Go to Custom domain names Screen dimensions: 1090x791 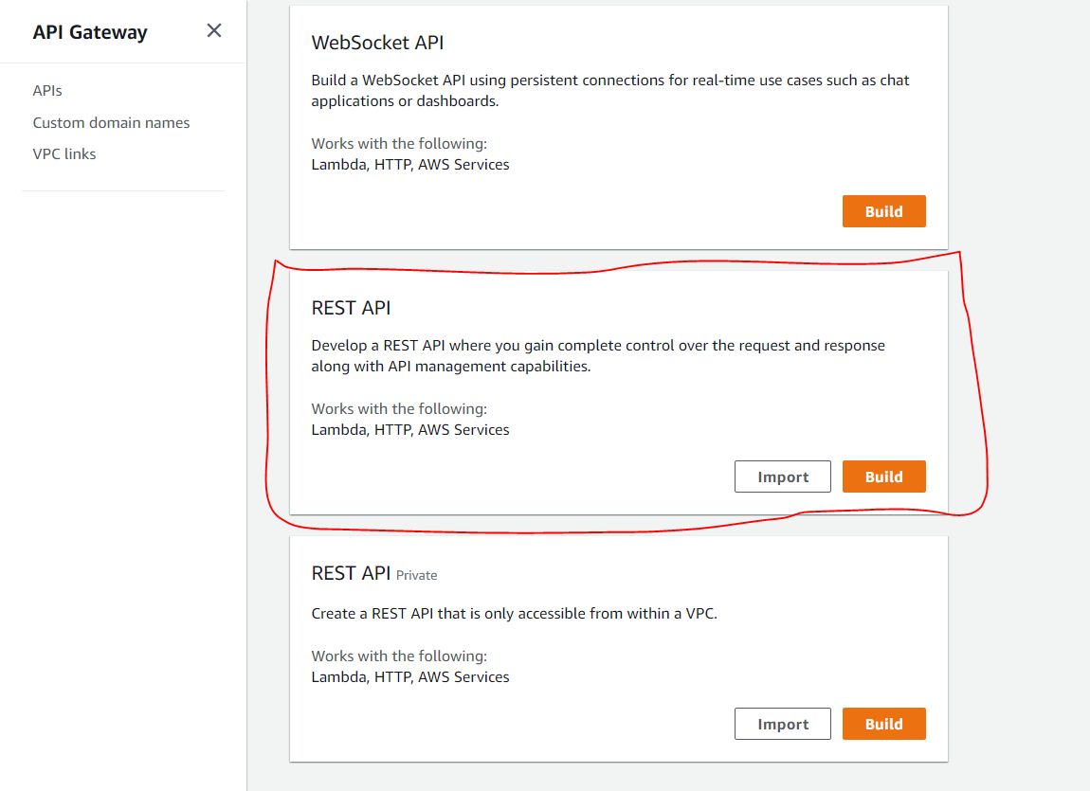pyautogui.click(x=111, y=123)
